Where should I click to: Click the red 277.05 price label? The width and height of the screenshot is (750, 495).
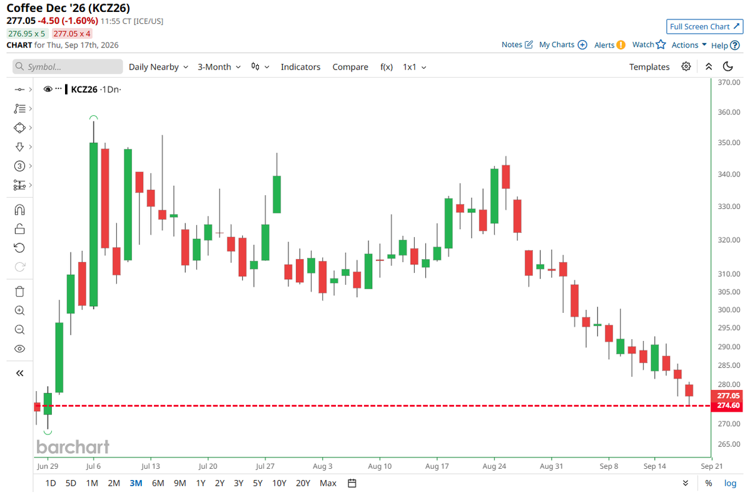[x=728, y=396]
